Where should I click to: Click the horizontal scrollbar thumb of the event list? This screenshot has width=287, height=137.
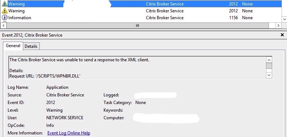[138, 25]
